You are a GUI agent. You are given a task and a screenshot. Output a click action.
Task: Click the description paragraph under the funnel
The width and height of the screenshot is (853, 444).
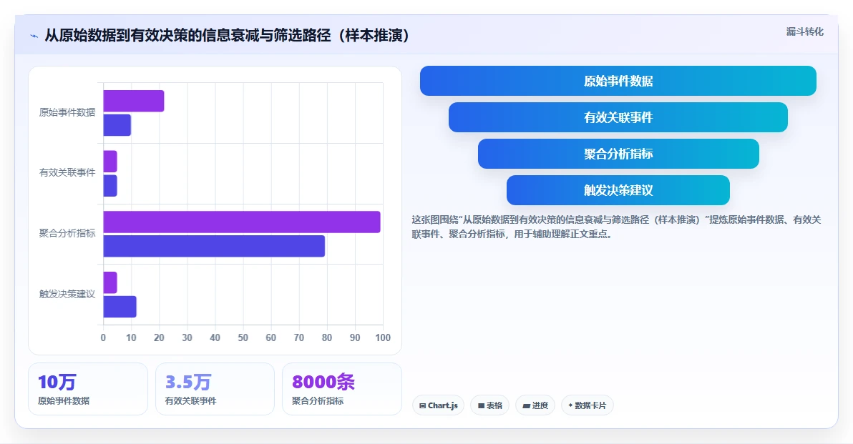pyautogui.click(x=616, y=227)
